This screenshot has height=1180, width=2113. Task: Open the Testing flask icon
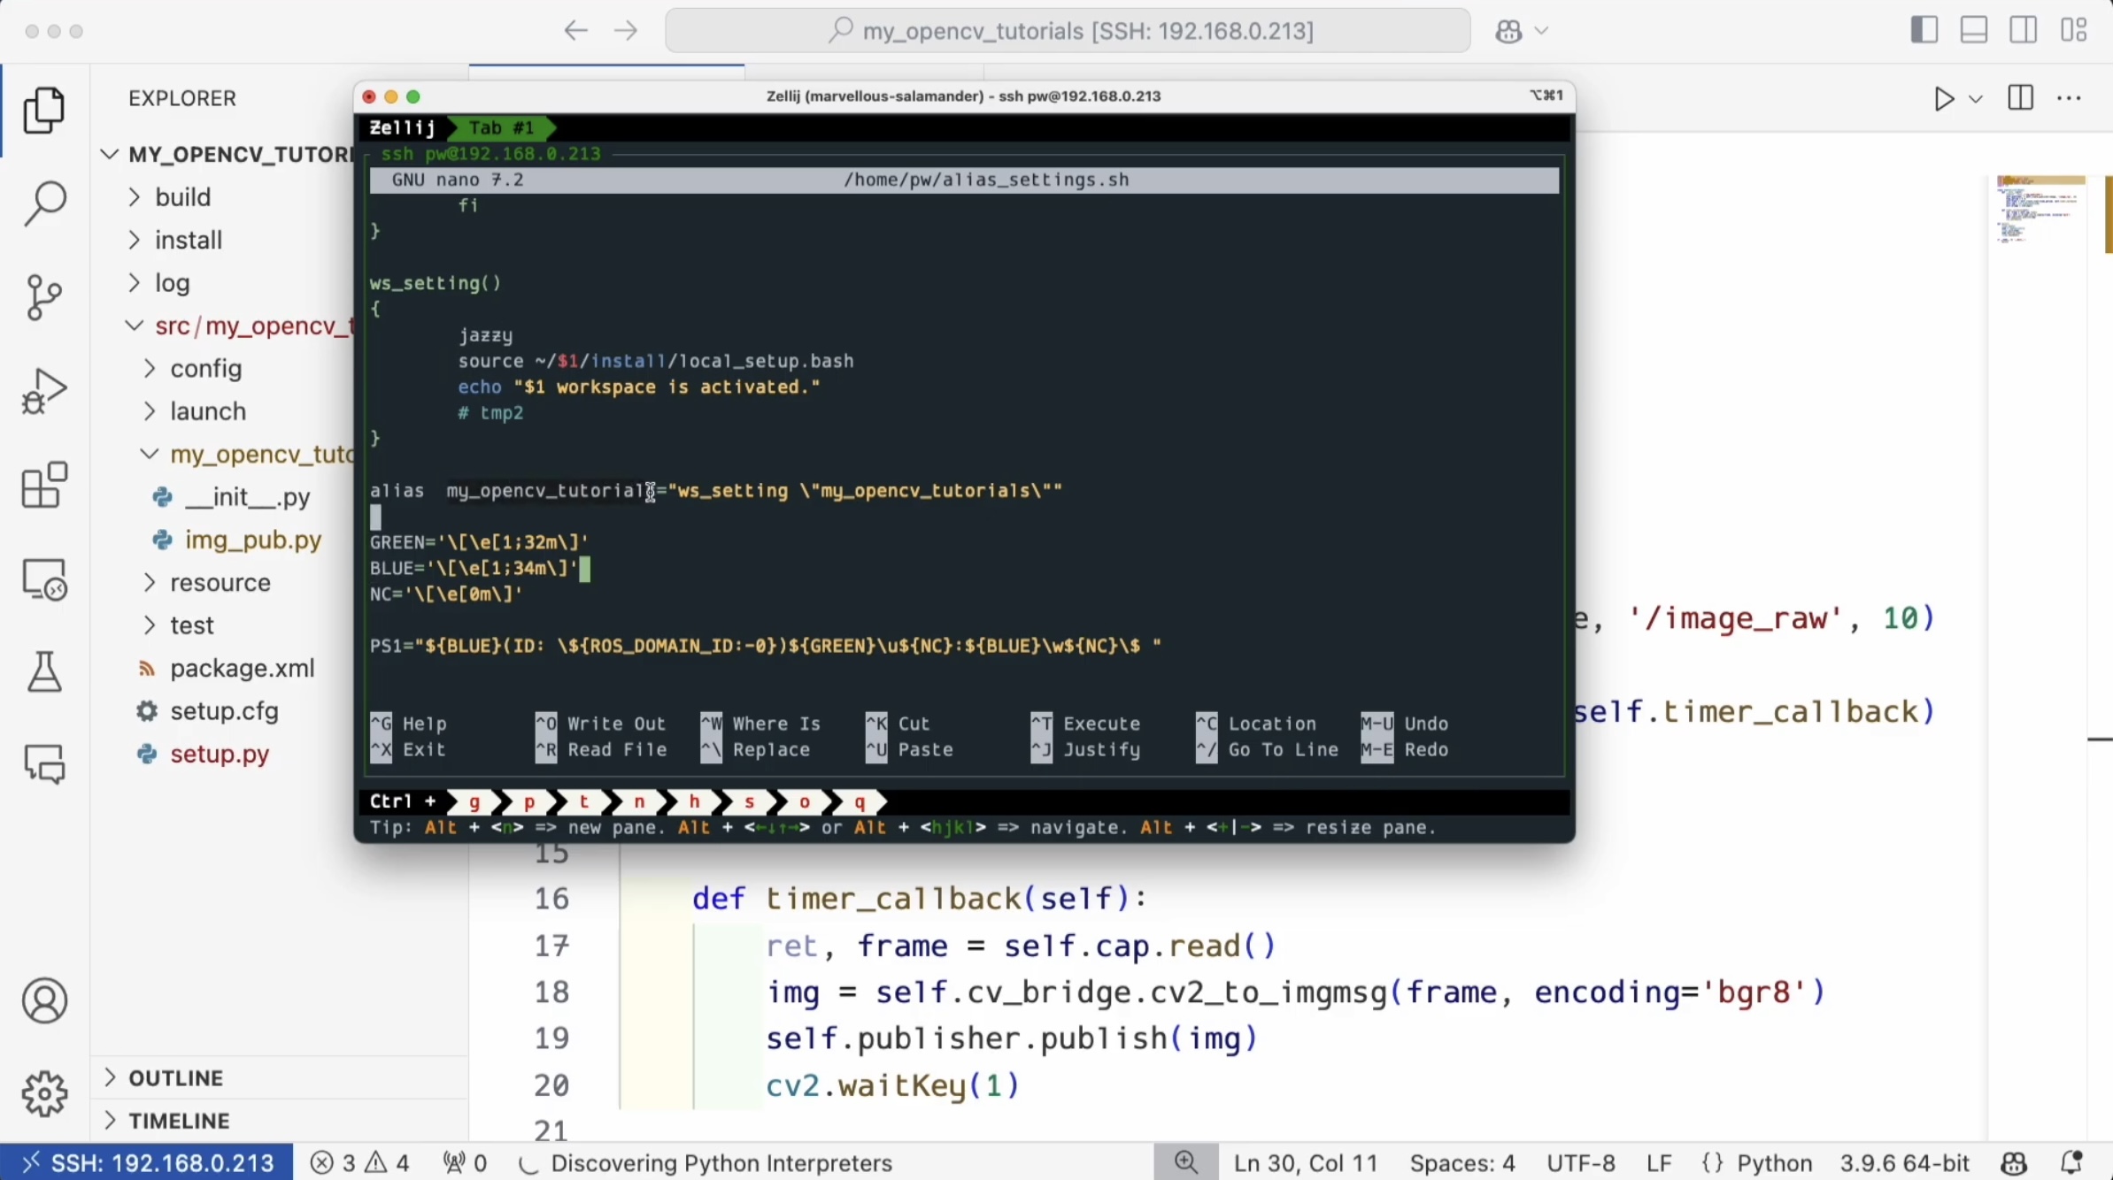tap(44, 672)
